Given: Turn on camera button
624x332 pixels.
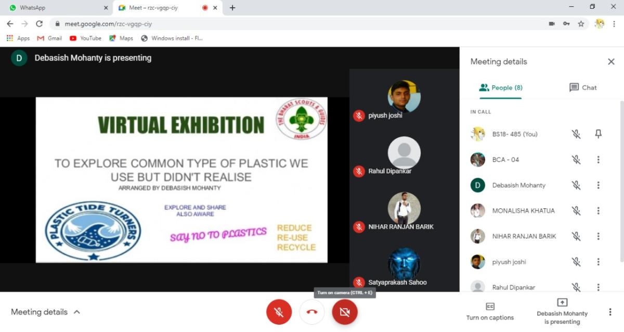Looking at the screenshot, I should pyautogui.click(x=344, y=312).
